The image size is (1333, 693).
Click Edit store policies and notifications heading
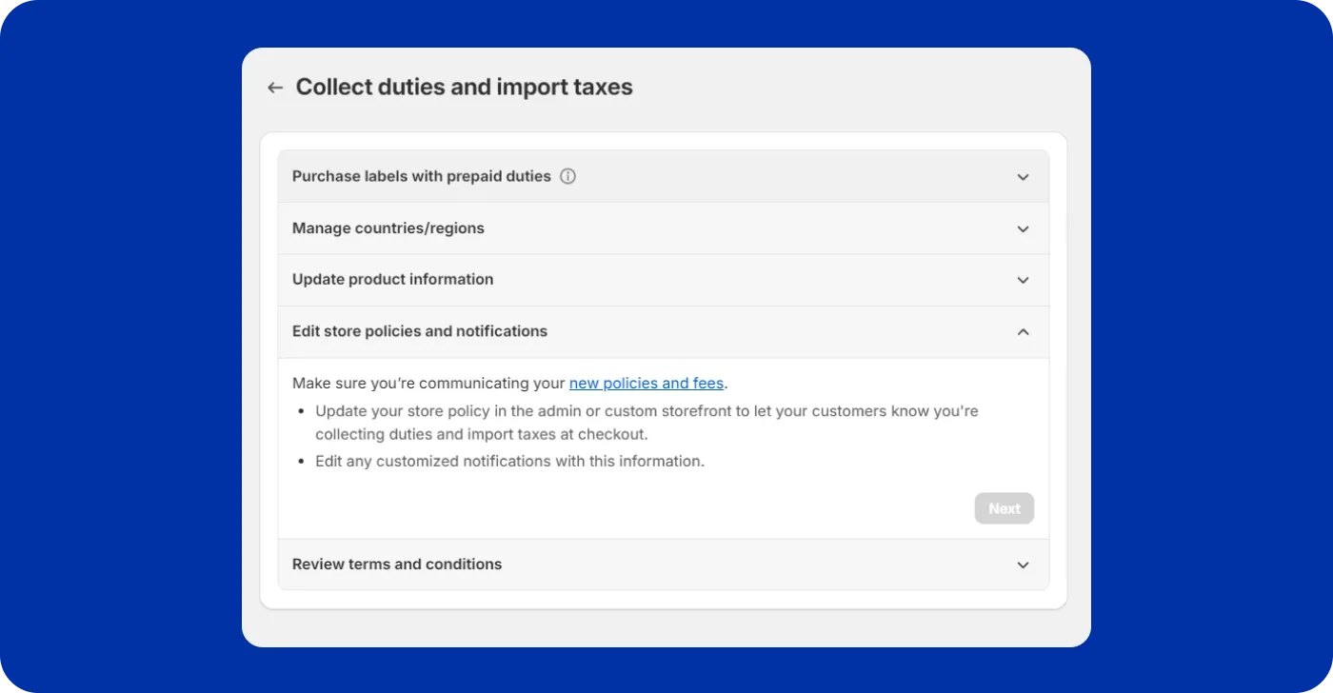(x=419, y=331)
